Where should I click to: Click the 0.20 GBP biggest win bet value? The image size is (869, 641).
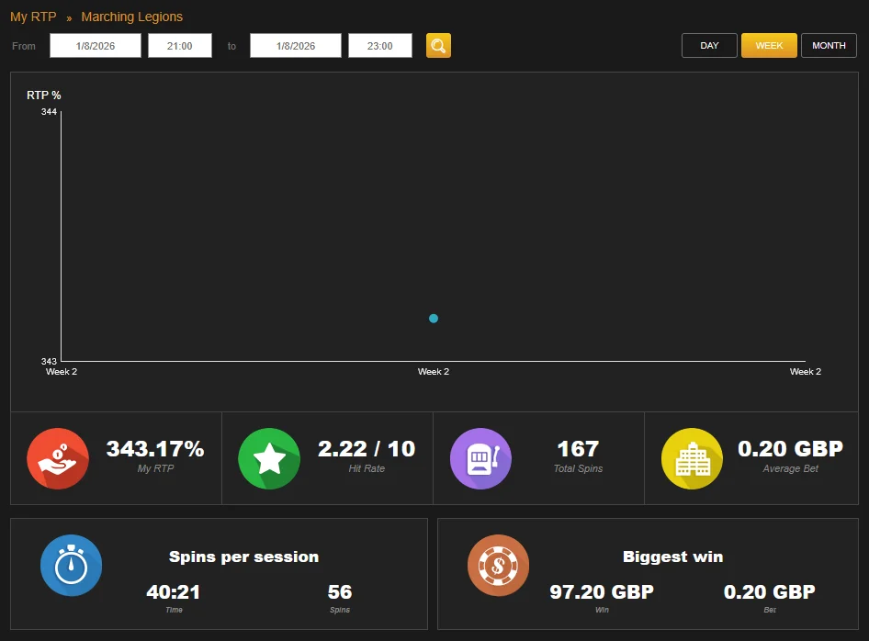(x=770, y=591)
